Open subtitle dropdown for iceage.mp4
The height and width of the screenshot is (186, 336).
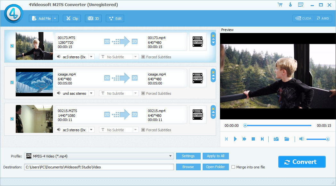click(x=135, y=93)
